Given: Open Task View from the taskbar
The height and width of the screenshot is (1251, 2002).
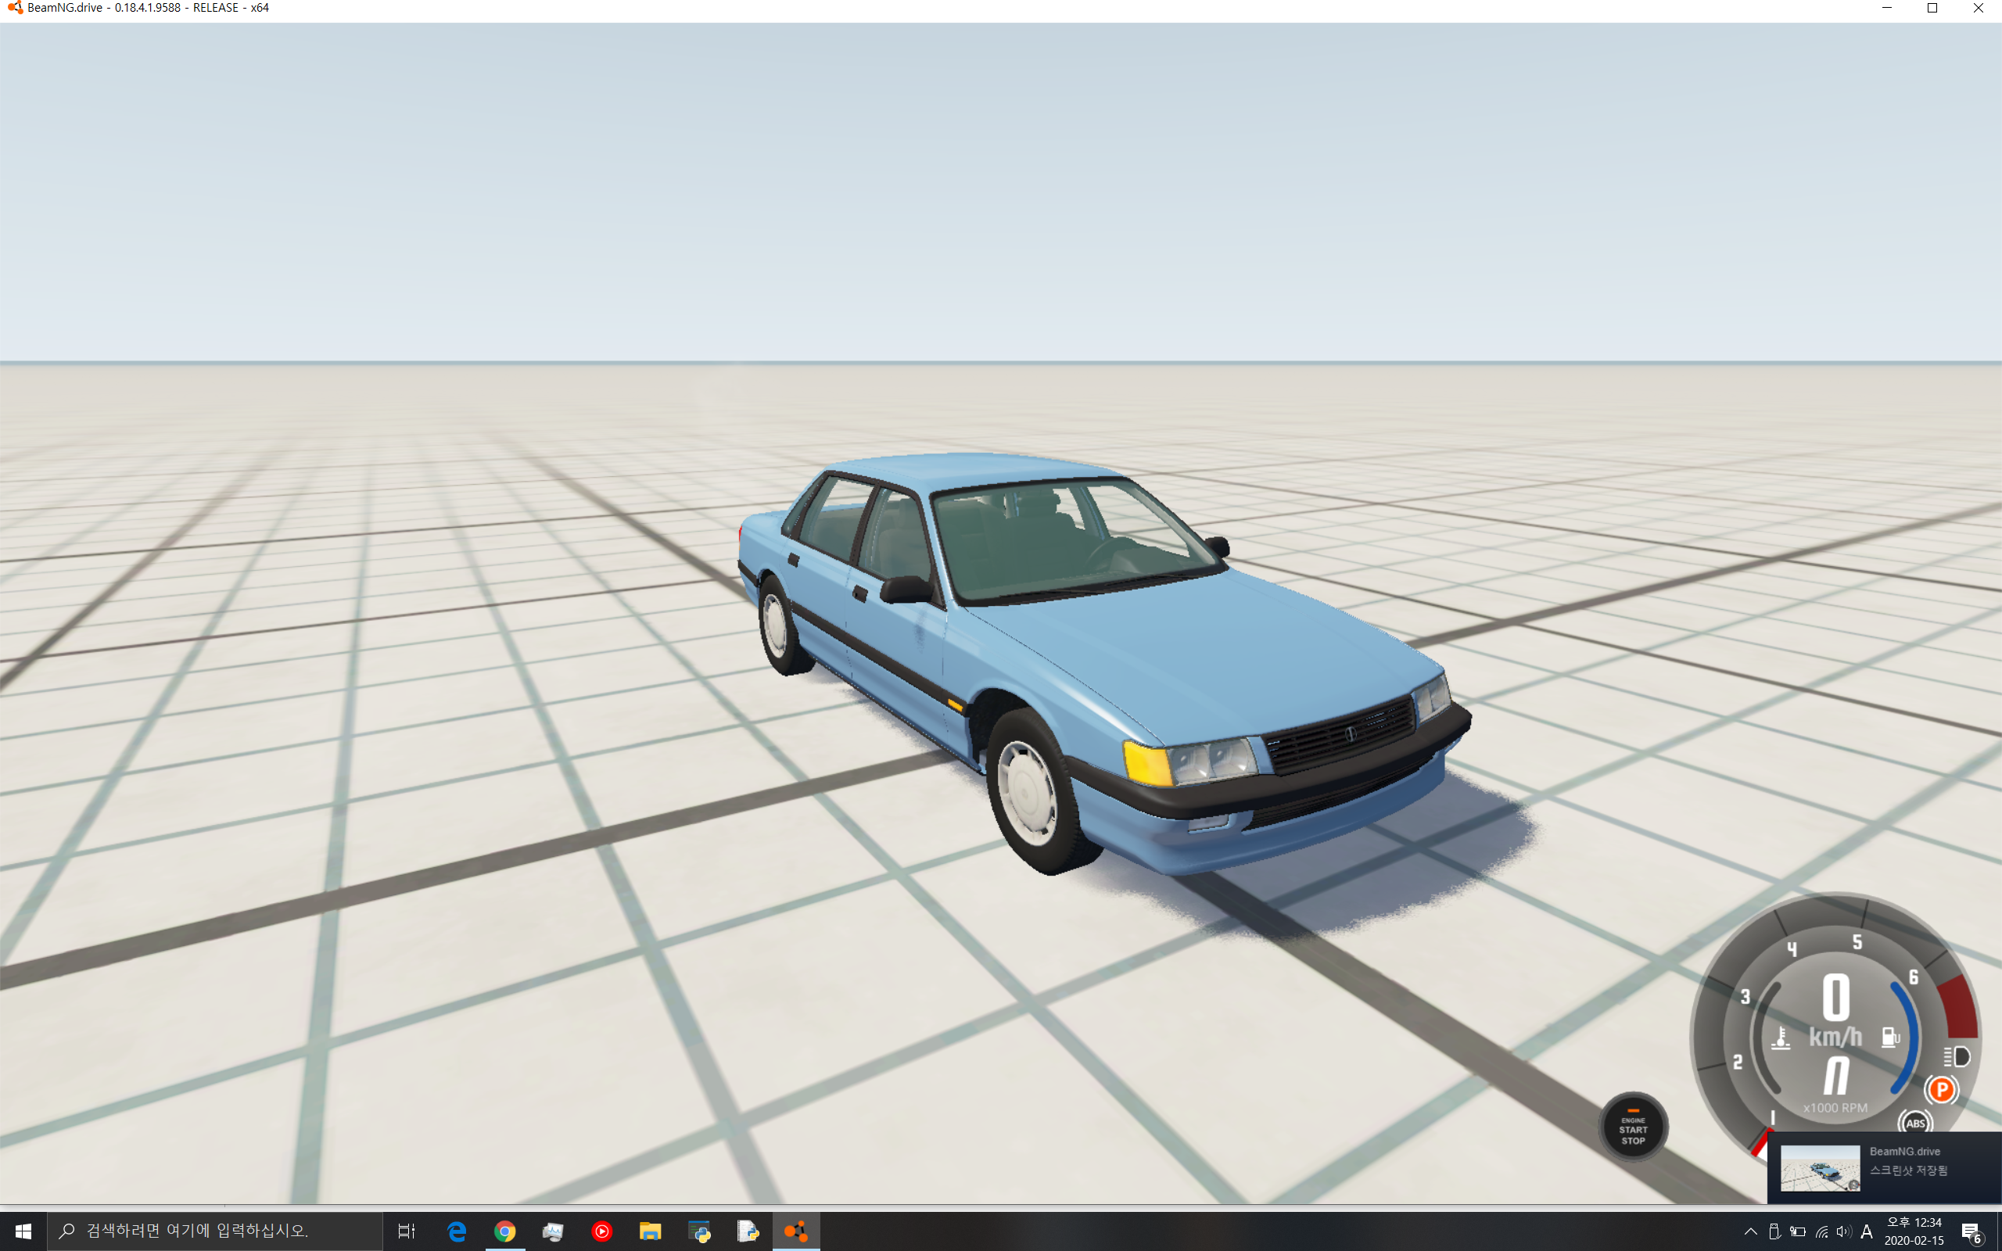Looking at the screenshot, I should (x=406, y=1231).
